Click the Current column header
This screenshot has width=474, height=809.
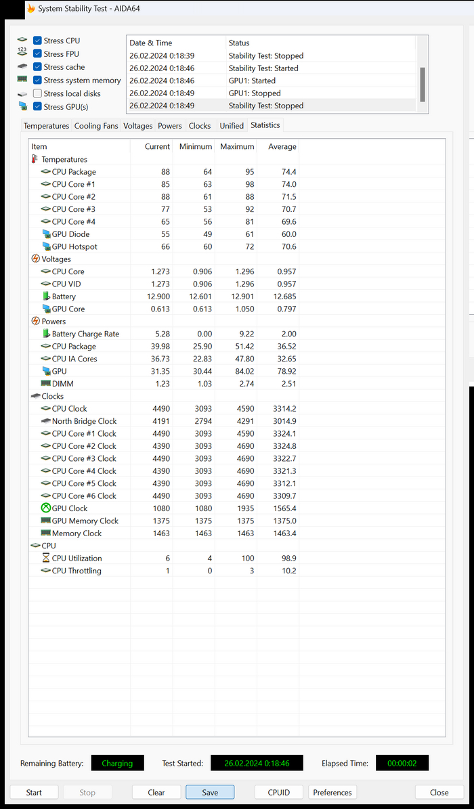[x=151, y=146]
